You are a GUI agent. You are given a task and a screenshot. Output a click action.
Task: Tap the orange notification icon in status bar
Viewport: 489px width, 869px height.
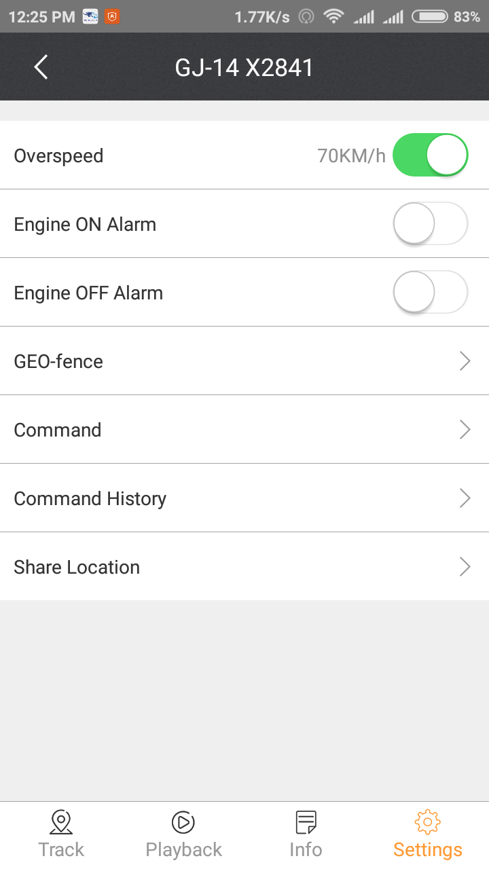tap(112, 16)
